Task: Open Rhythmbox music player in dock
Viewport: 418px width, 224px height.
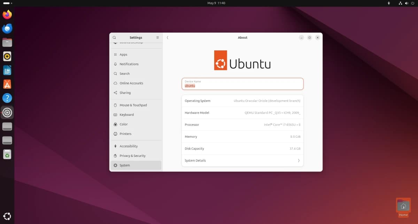Action: [x=7, y=56]
